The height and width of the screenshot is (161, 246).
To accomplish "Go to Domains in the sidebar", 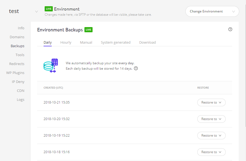I will click(17, 37).
